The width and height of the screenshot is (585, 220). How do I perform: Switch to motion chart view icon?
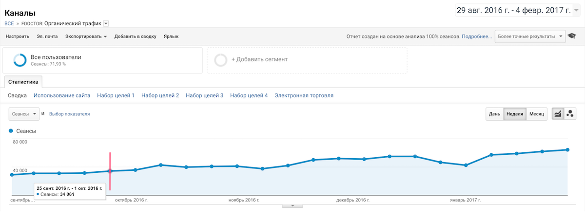click(570, 114)
